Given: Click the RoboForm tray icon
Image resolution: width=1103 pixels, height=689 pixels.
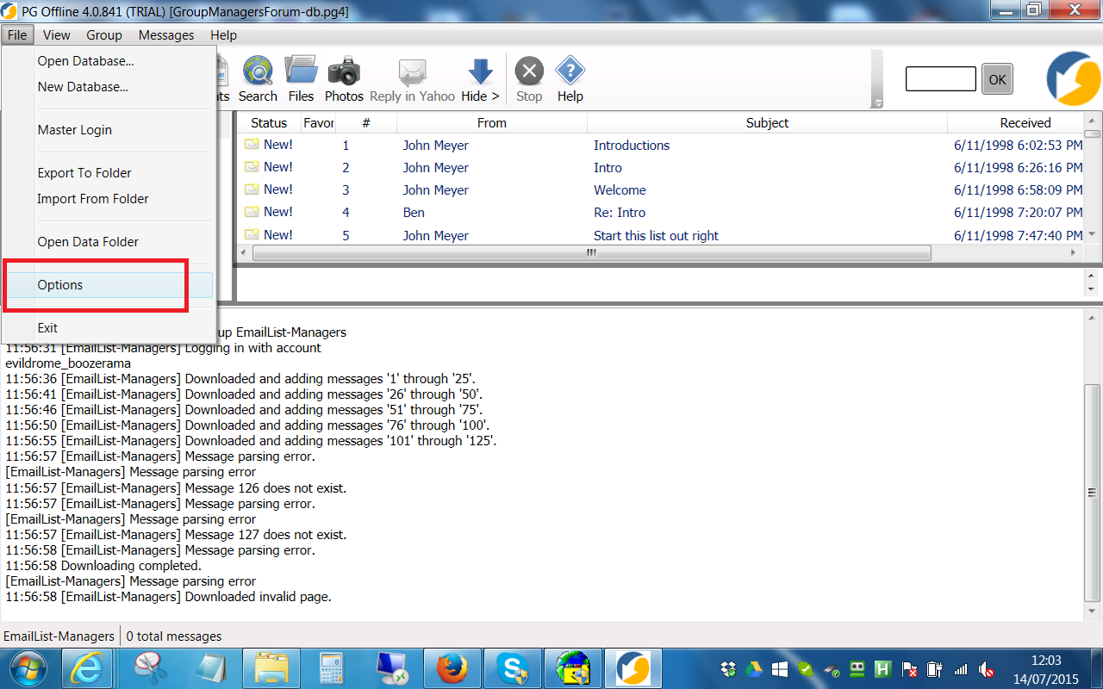Looking at the screenshot, I should coord(857,669).
